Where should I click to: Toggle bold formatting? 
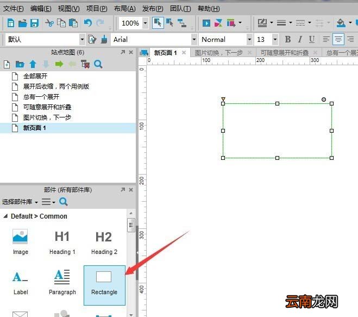coord(288,39)
